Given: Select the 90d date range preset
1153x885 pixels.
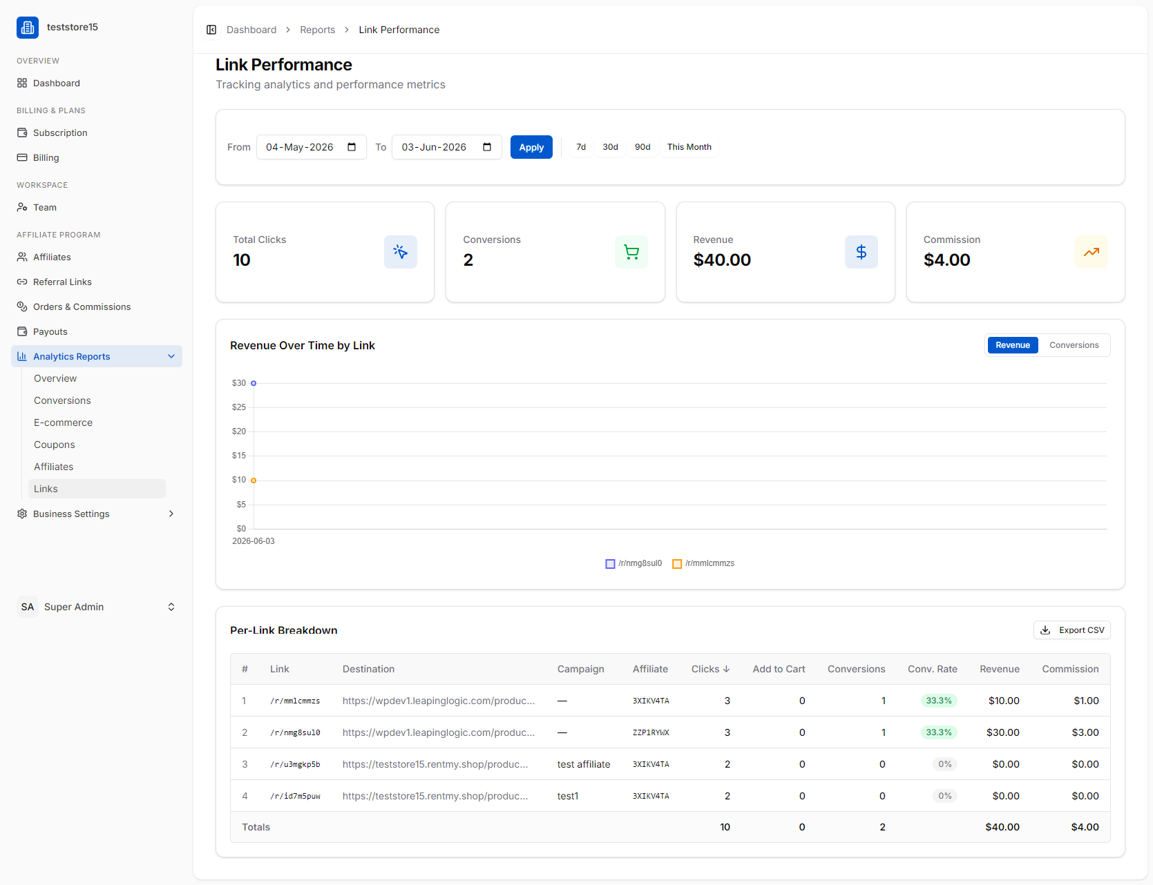Looking at the screenshot, I should 642,147.
